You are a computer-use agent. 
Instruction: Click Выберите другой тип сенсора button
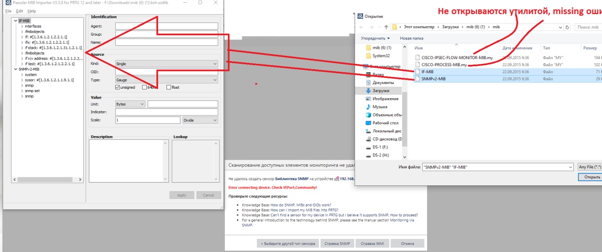(x=287, y=244)
